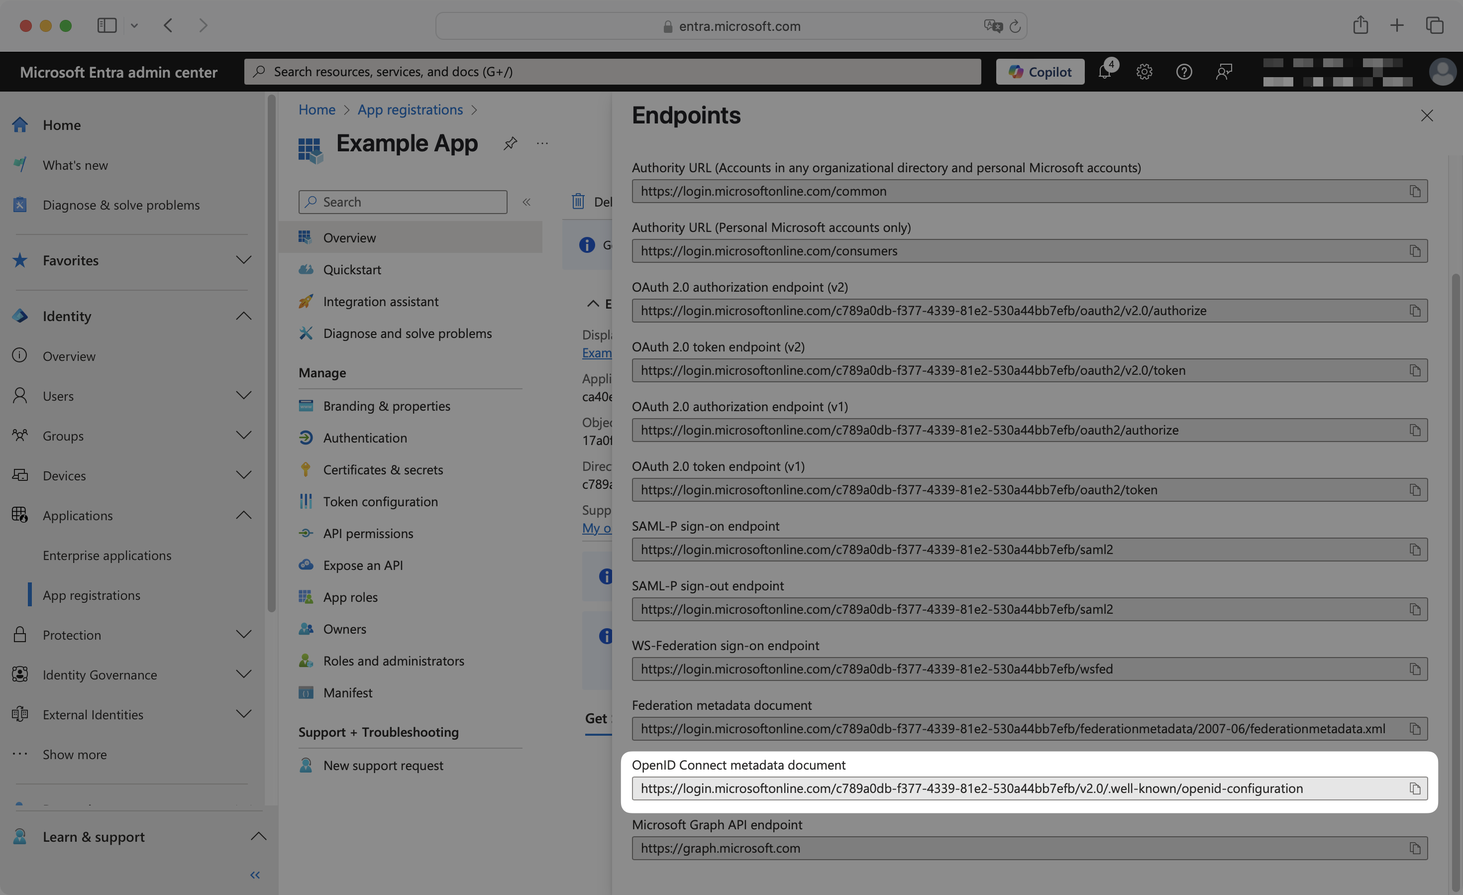Collapse the left navigation sidebar
Viewport: 1463px width, 895px height.
coord(255,874)
